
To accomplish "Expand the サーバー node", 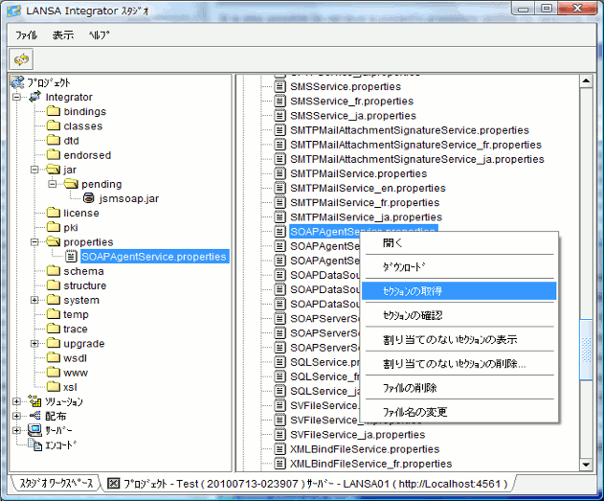I will coord(16,430).
